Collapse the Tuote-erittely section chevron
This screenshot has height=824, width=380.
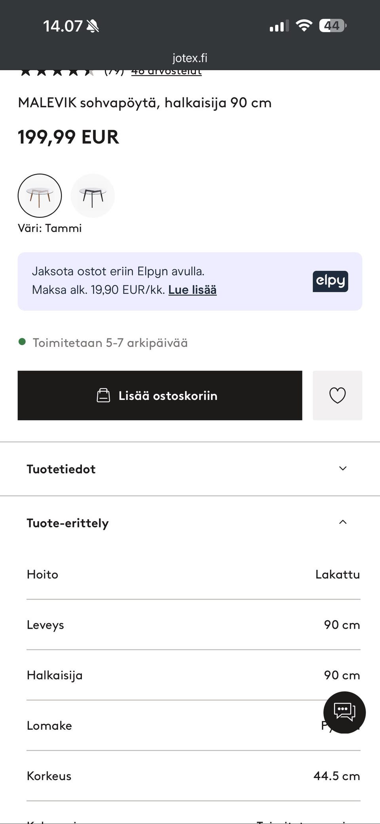[x=343, y=522]
